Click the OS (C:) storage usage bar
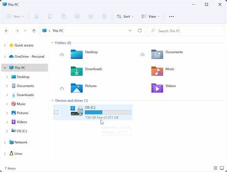227x172 pixels. (108, 112)
